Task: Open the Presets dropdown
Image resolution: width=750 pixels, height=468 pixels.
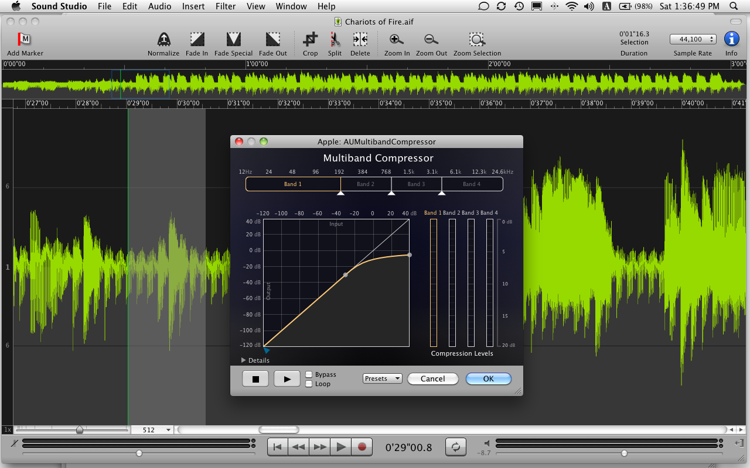Action: click(382, 378)
